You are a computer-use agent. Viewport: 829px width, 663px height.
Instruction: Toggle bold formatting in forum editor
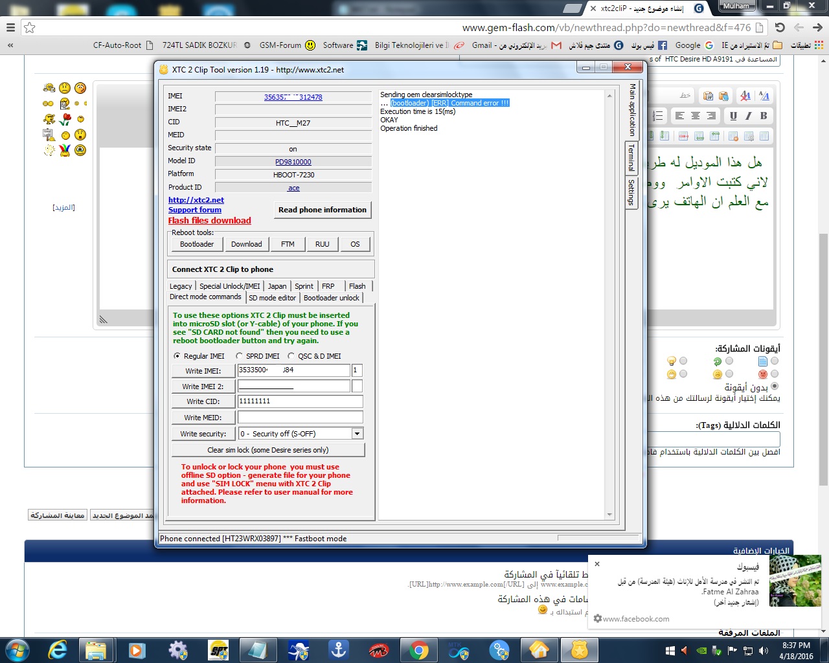tap(764, 116)
